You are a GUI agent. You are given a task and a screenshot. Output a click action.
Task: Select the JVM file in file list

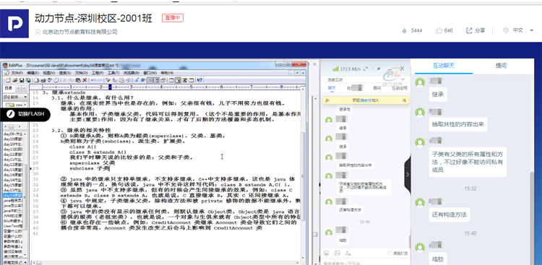point(13,216)
